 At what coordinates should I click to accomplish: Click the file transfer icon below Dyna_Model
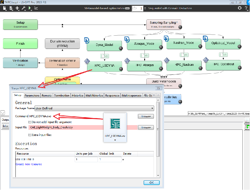tap(105, 56)
